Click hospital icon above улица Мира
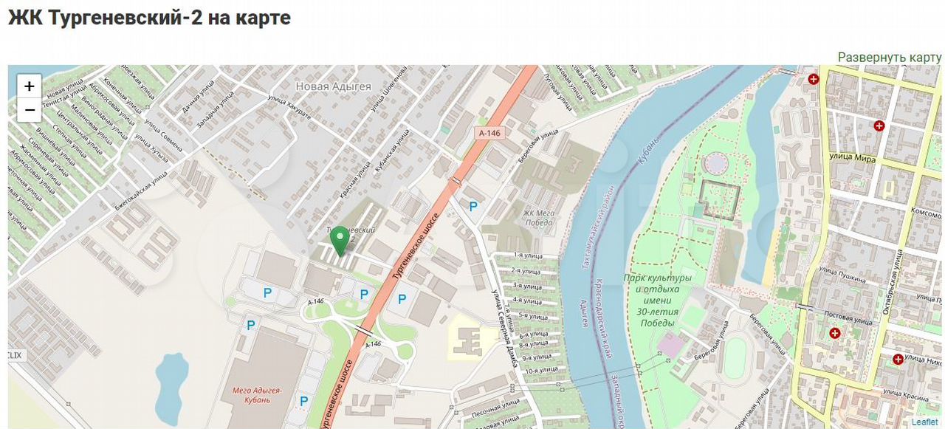 (x=879, y=126)
